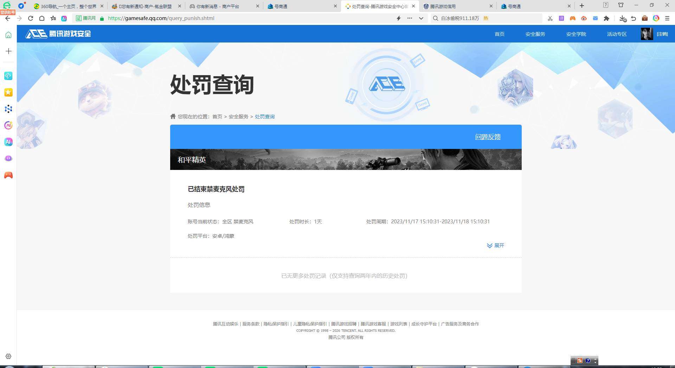Open the purple translate extension icon
The height and width of the screenshot is (368, 675).
[561, 18]
